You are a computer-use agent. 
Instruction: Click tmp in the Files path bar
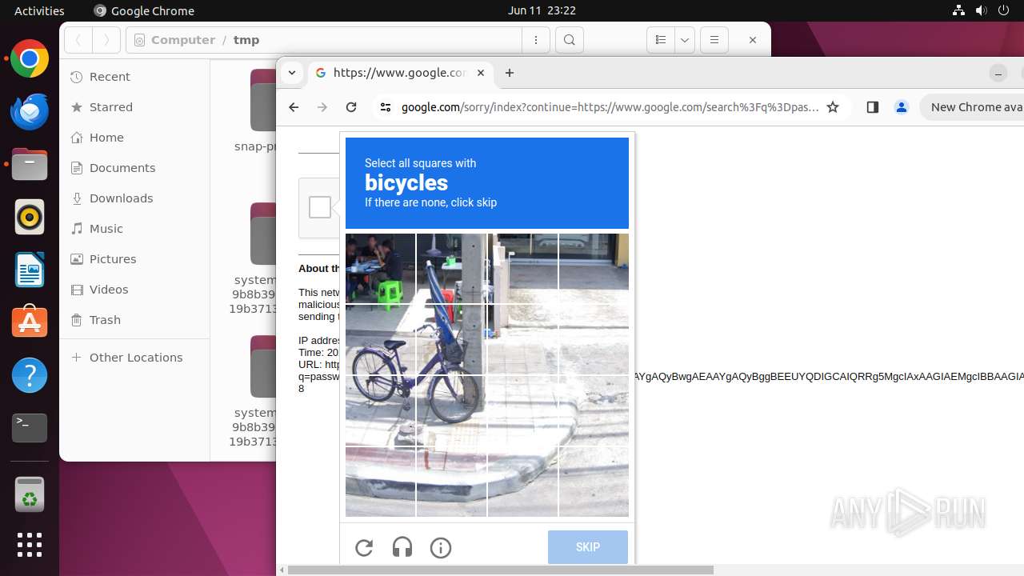click(x=246, y=40)
